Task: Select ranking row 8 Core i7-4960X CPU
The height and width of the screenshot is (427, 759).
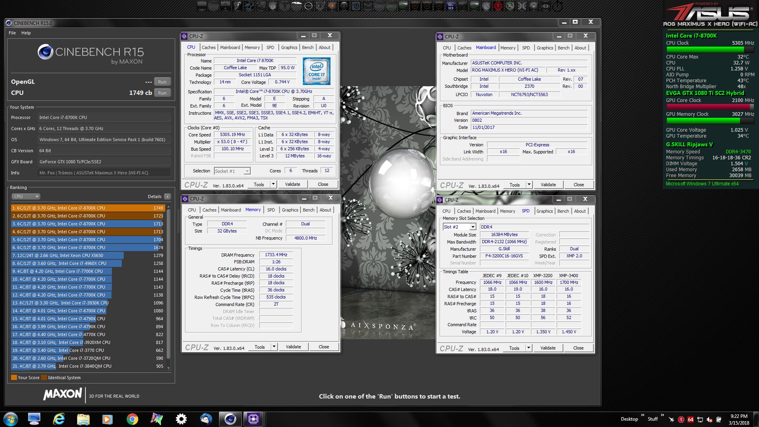Action: [87, 263]
